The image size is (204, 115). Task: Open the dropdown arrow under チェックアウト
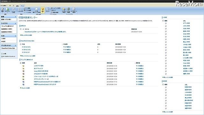click(x=7, y=13)
